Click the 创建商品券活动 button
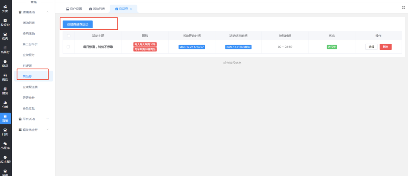The height and width of the screenshot is (176, 408). 78,24
